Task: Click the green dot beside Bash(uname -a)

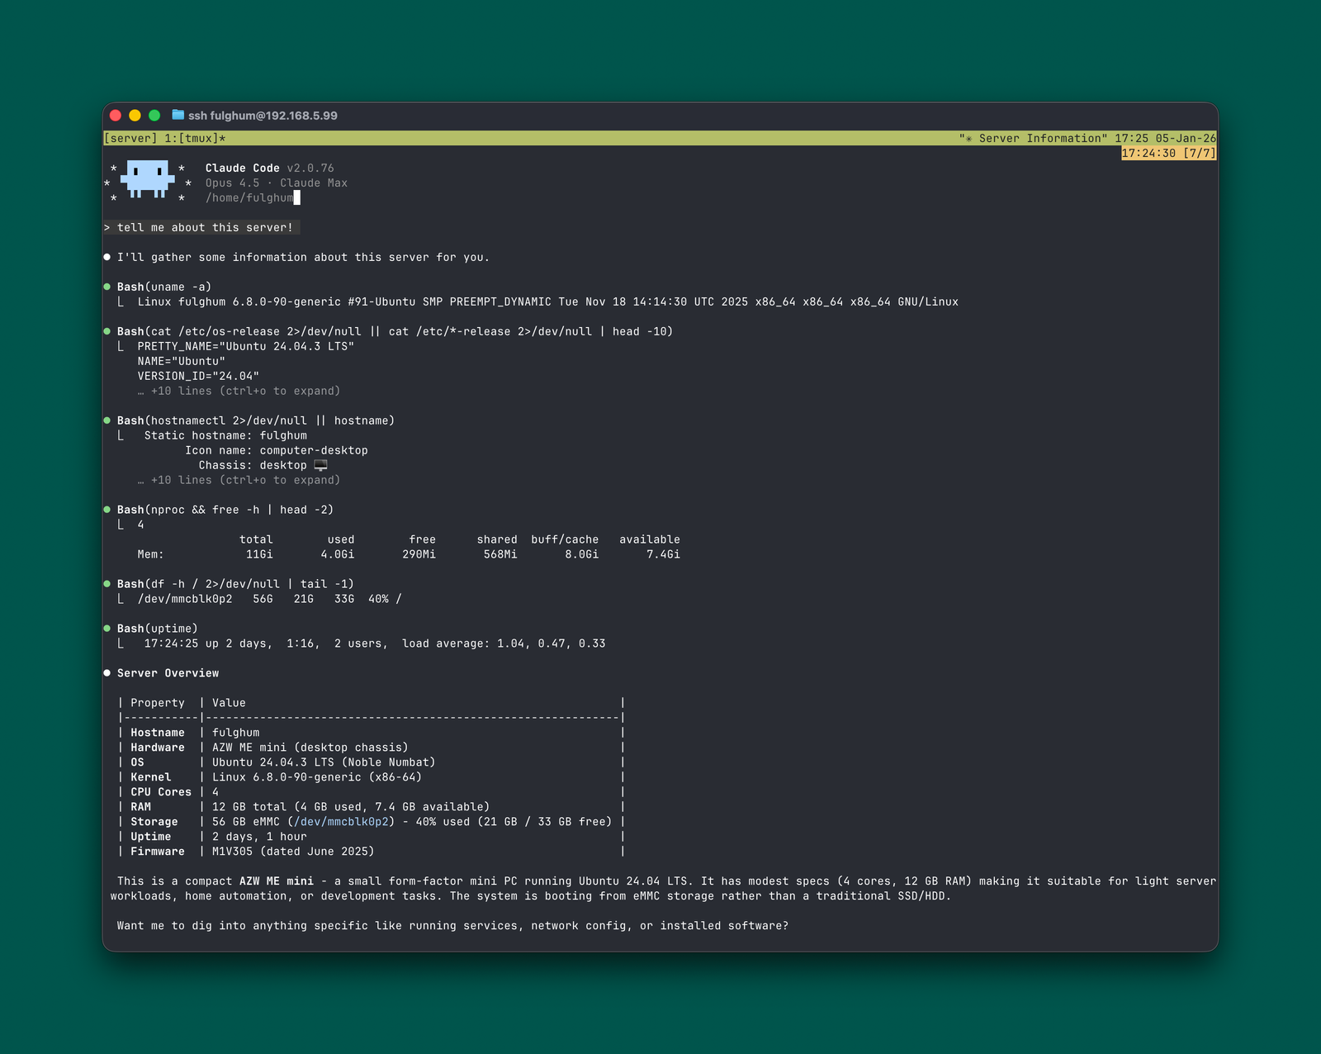Action: (108, 285)
